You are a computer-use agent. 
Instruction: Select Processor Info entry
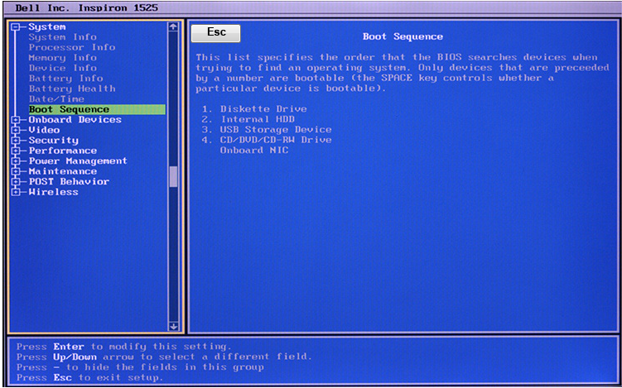72,47
